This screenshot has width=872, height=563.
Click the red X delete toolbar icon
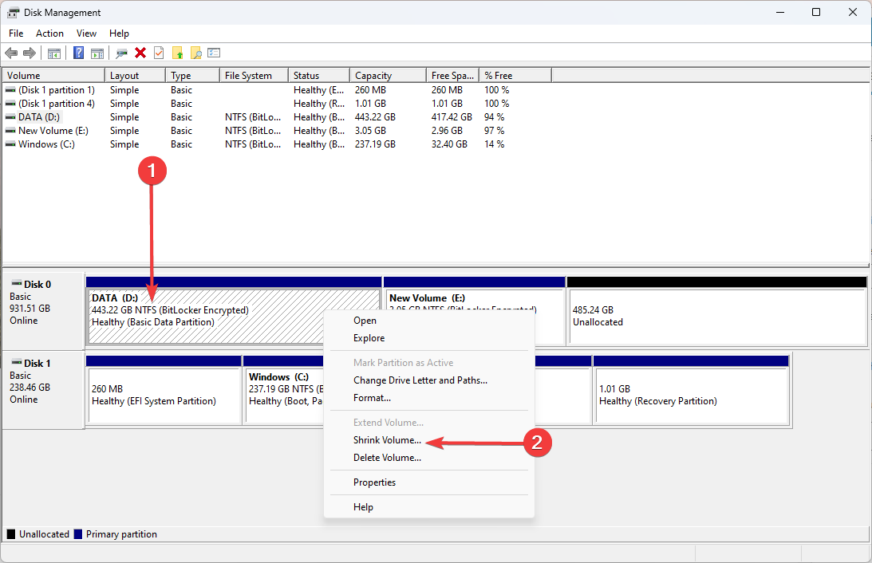point(140,53)
